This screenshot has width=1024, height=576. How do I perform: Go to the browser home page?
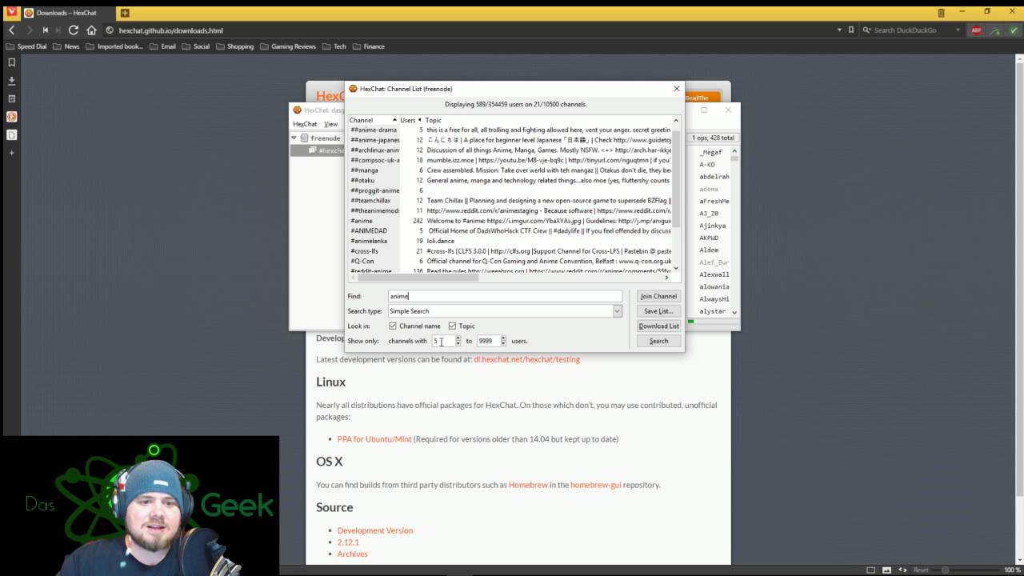91,30
